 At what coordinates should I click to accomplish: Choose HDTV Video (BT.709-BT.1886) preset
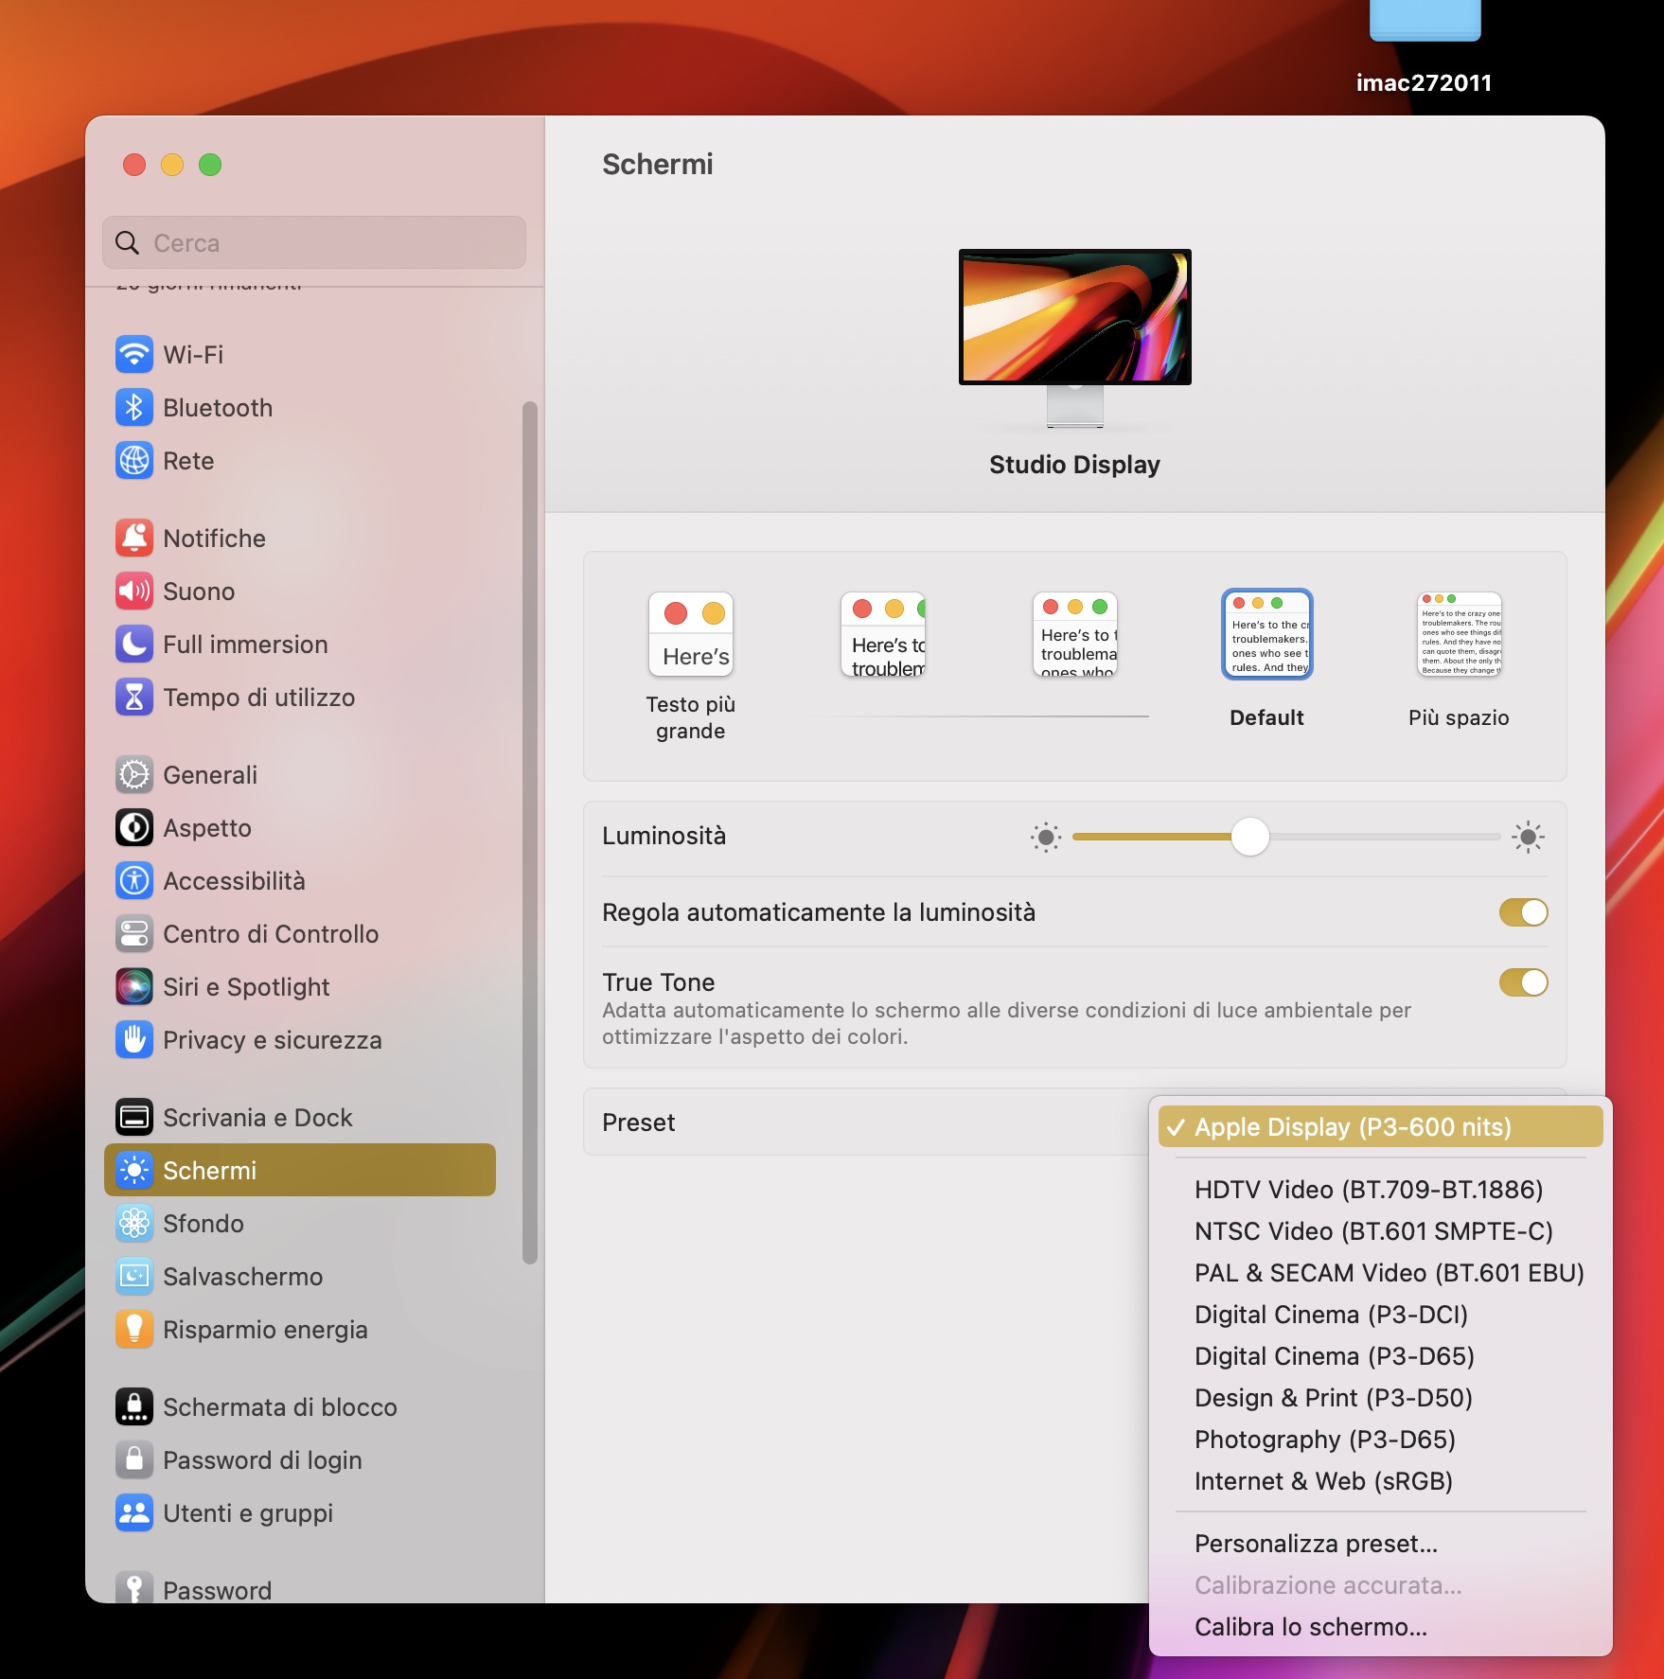pos(1381,1190)
